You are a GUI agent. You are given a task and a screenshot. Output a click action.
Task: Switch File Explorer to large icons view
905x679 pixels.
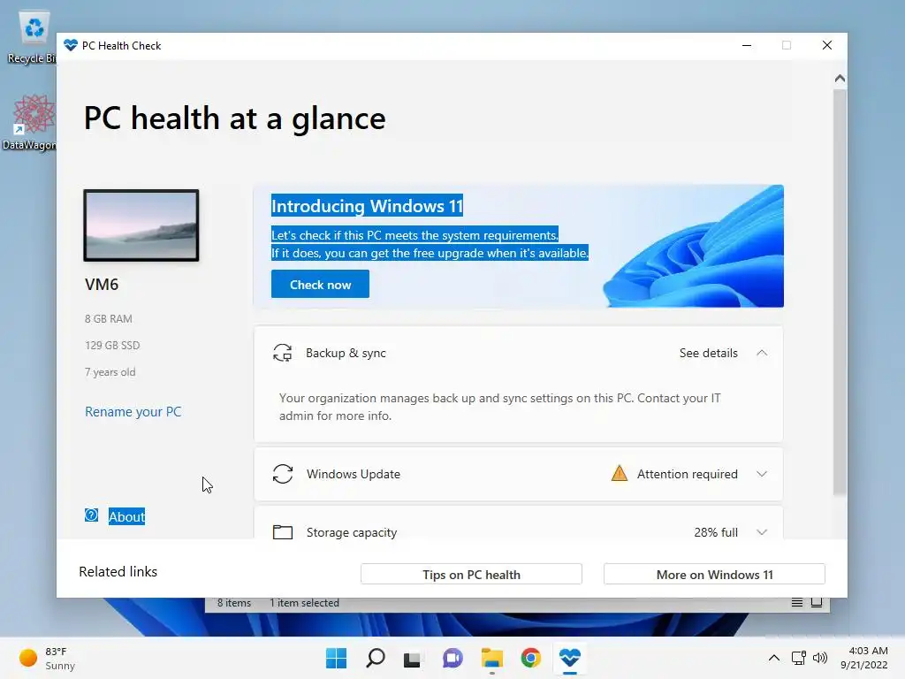click(817, 603)
